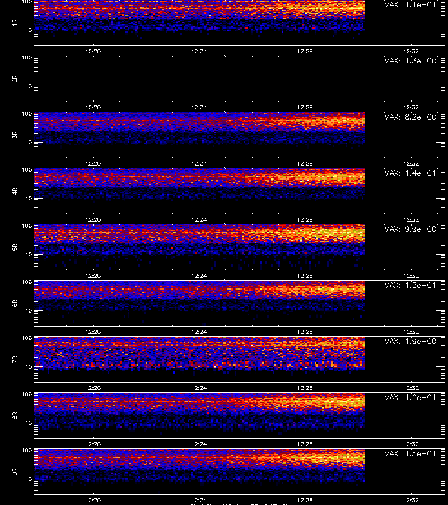Click the 10 y-axis value on 7R panel

(29, 366)
